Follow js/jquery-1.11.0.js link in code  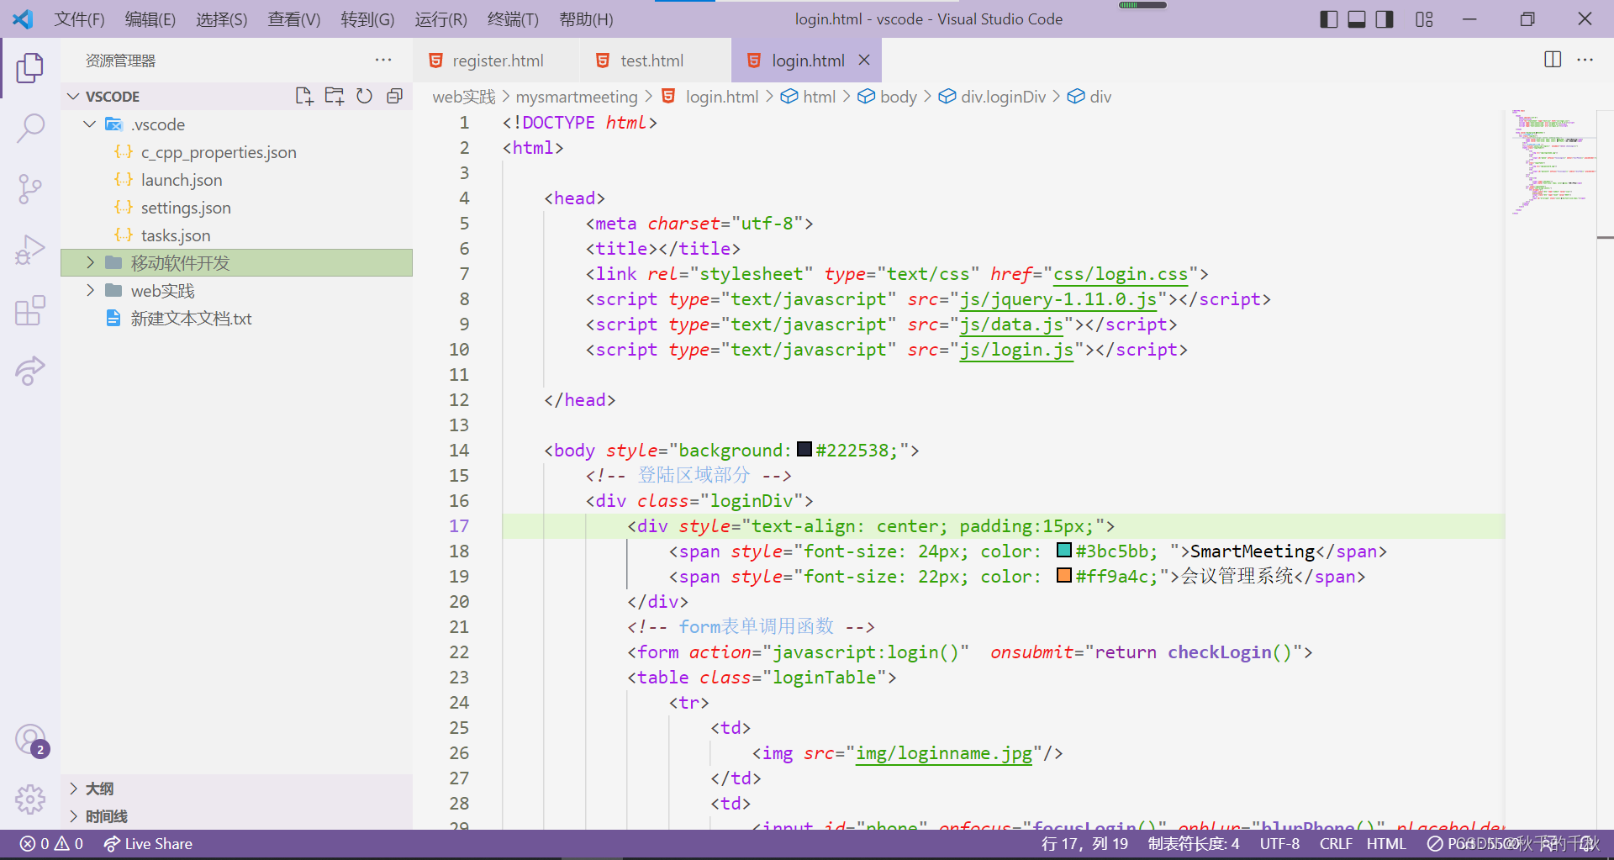[x=1058, y=299]
